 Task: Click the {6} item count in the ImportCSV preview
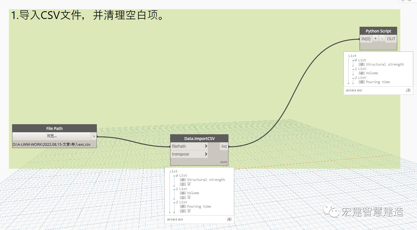[x=229, y=219]
